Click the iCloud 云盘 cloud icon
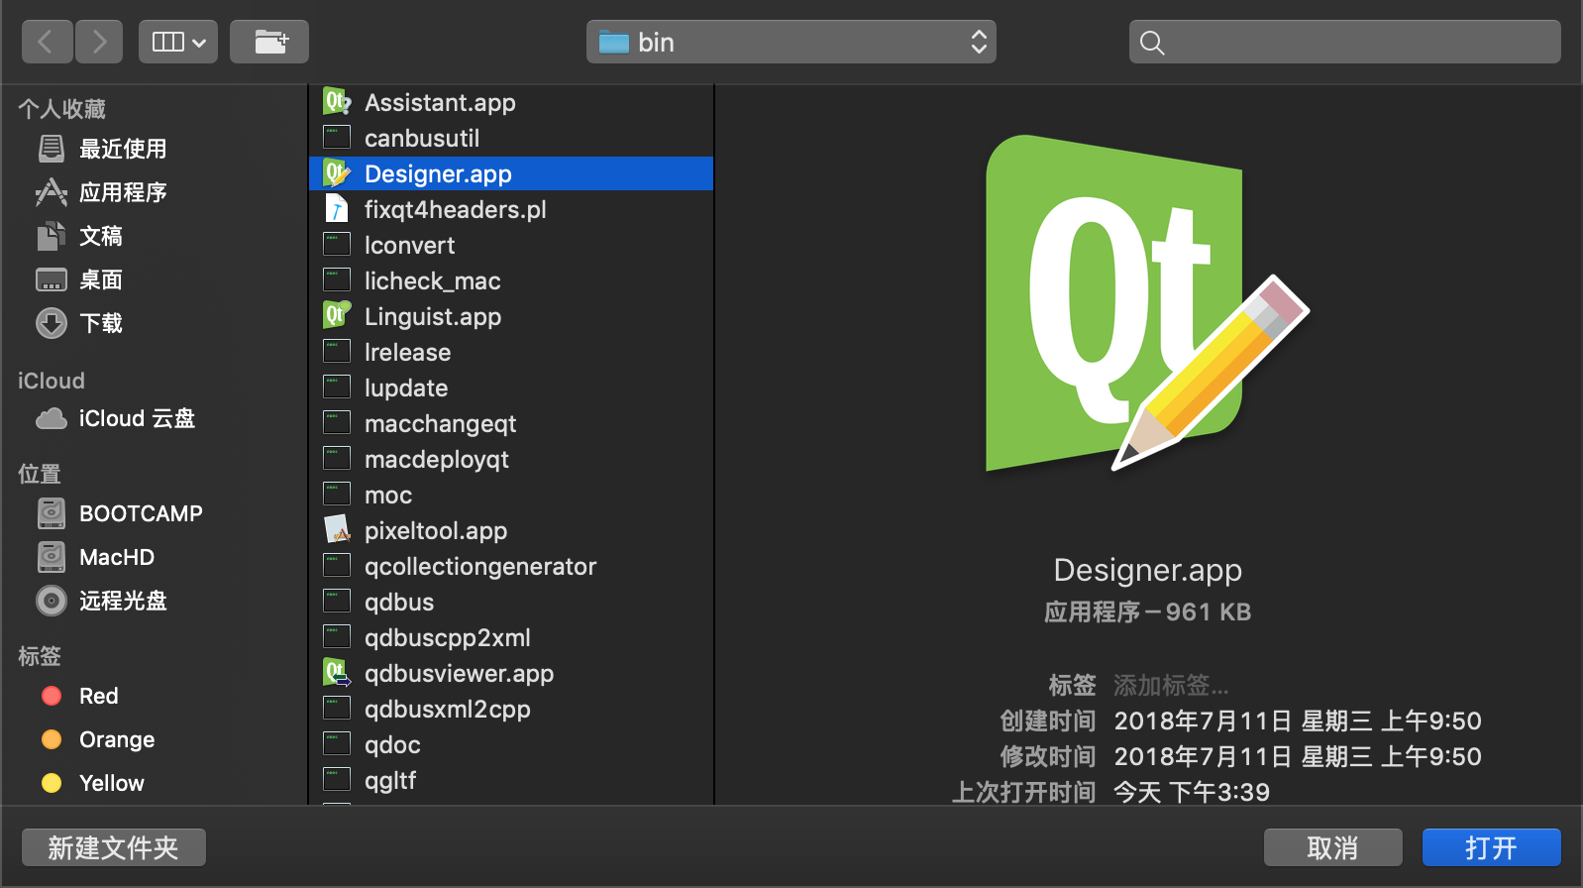This screenshot has height=888, width=1583. pos(52,419)
